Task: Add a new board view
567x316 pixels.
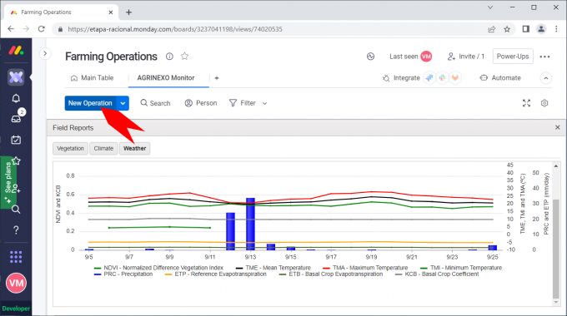Action: point(217,78)
